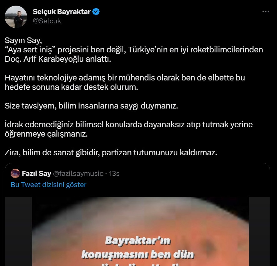This screenshot has height=266, width=277.
Task: Open the three-dot more options menu
Action: 265,12
